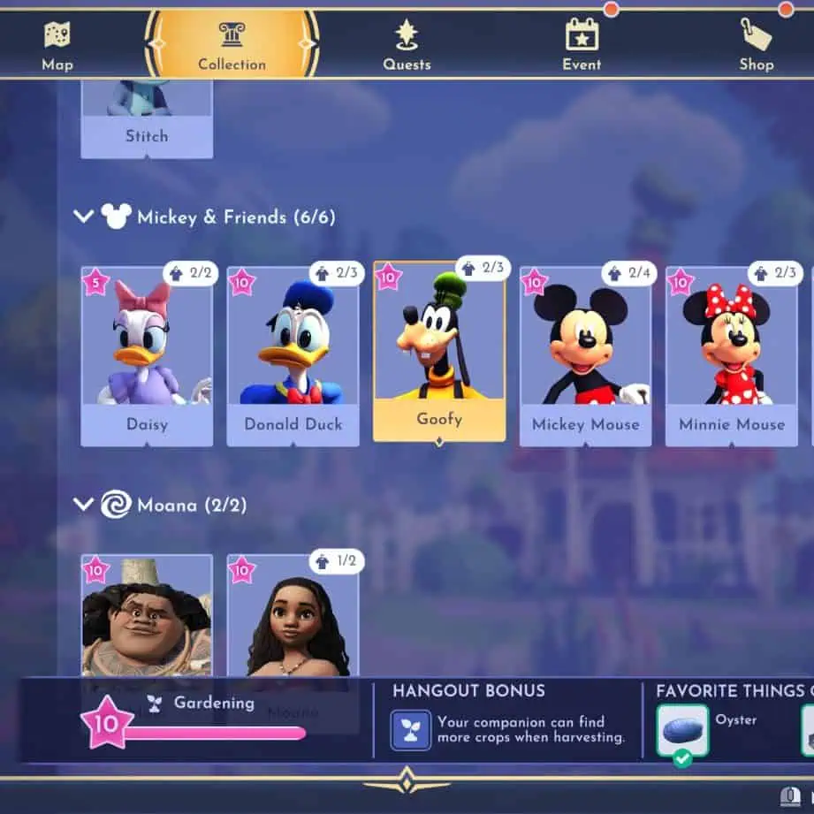
Task: Click the green checkmark under Oyster
Action: 682,758
